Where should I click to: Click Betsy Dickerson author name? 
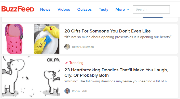(x=83, y=47)
